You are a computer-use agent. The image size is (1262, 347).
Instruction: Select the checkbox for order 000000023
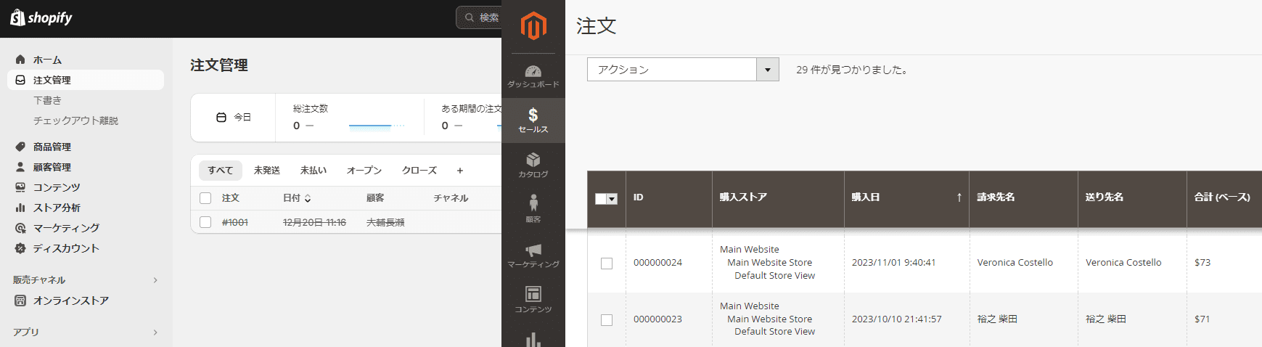click(x=607, y=319)
